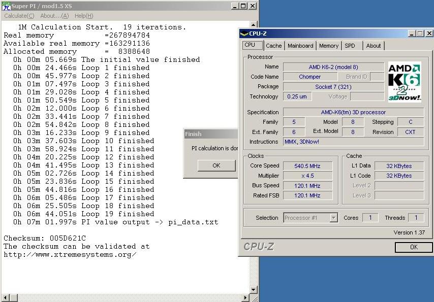The height and width of the screenshot is (302, 434).
Task: Click the Super PI scroll left arrow
Action: tap(5, 298)
